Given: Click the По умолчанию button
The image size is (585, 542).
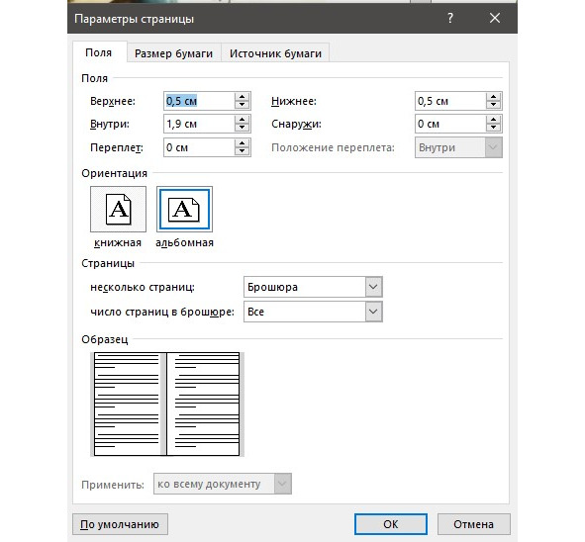Looking at the screenshot, I should [x=120, y=524].
